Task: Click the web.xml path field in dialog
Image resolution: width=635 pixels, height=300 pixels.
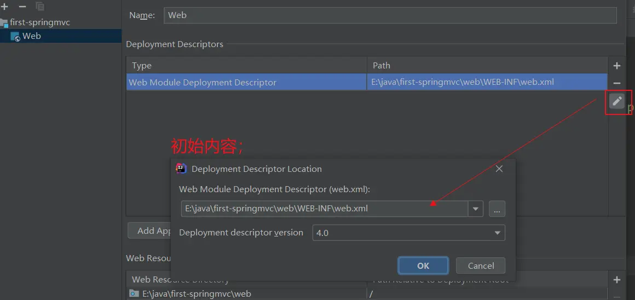Action: (325, 209)
